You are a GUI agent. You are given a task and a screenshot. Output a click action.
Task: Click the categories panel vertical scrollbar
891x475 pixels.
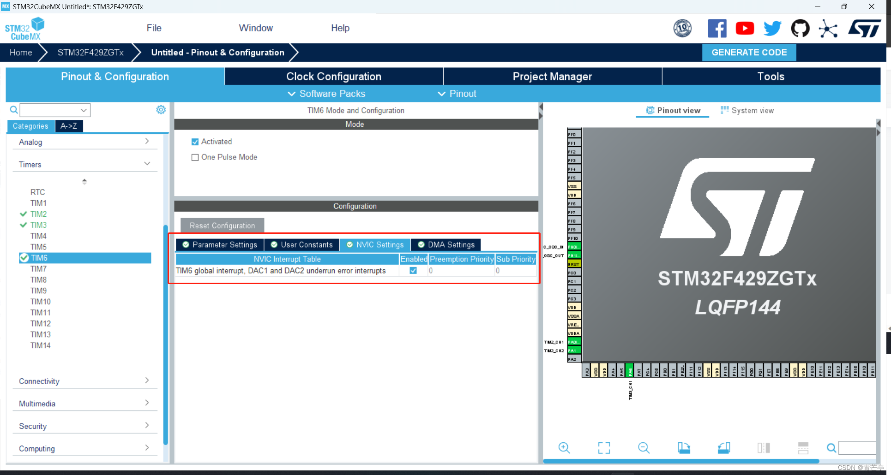click(x=165, y=334)
